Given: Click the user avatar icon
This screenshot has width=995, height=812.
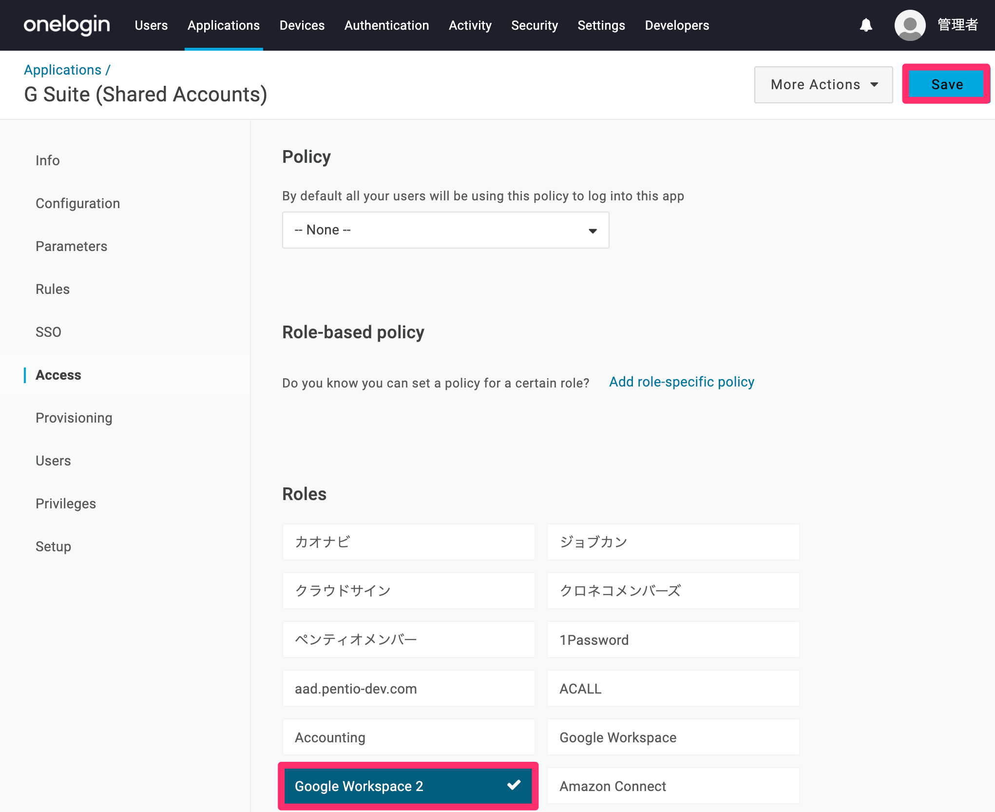Looking at the screenshot, I should click(x=910, y=25).
